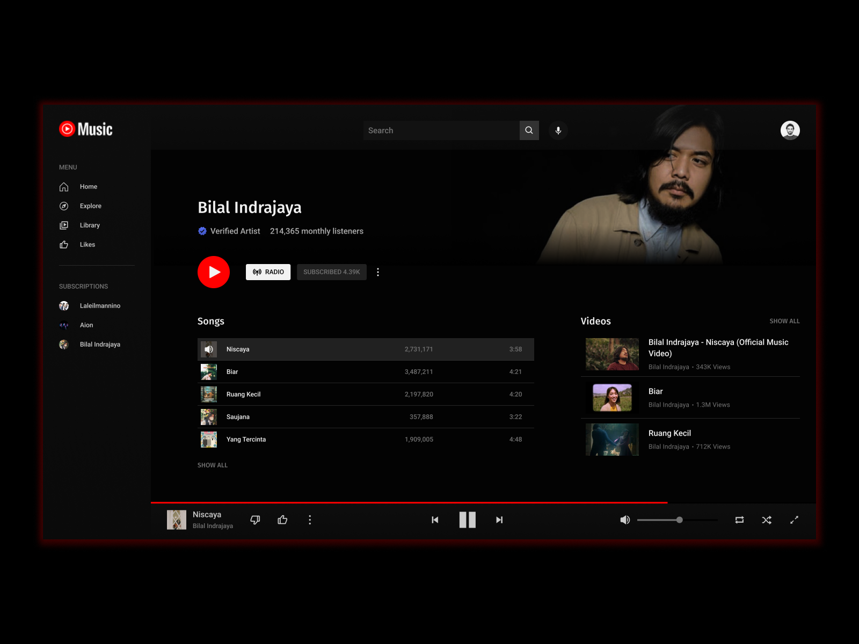Click the YouTube Music logo
Viewport: 859px width, 644px height.
pyautogui.click(x=86, y=129)
